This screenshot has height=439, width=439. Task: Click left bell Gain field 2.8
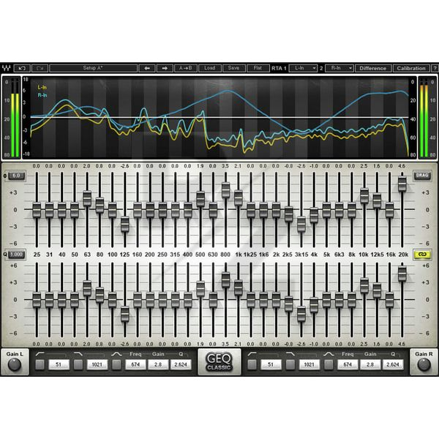tap(158, 364)
